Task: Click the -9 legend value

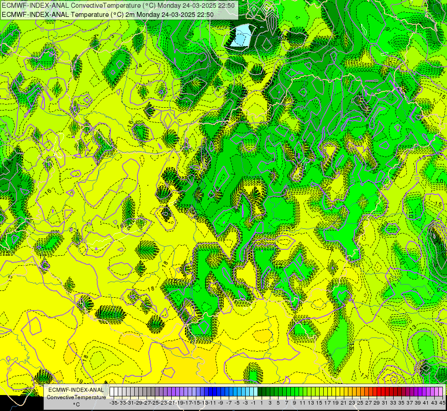Action: click(221, 403)
